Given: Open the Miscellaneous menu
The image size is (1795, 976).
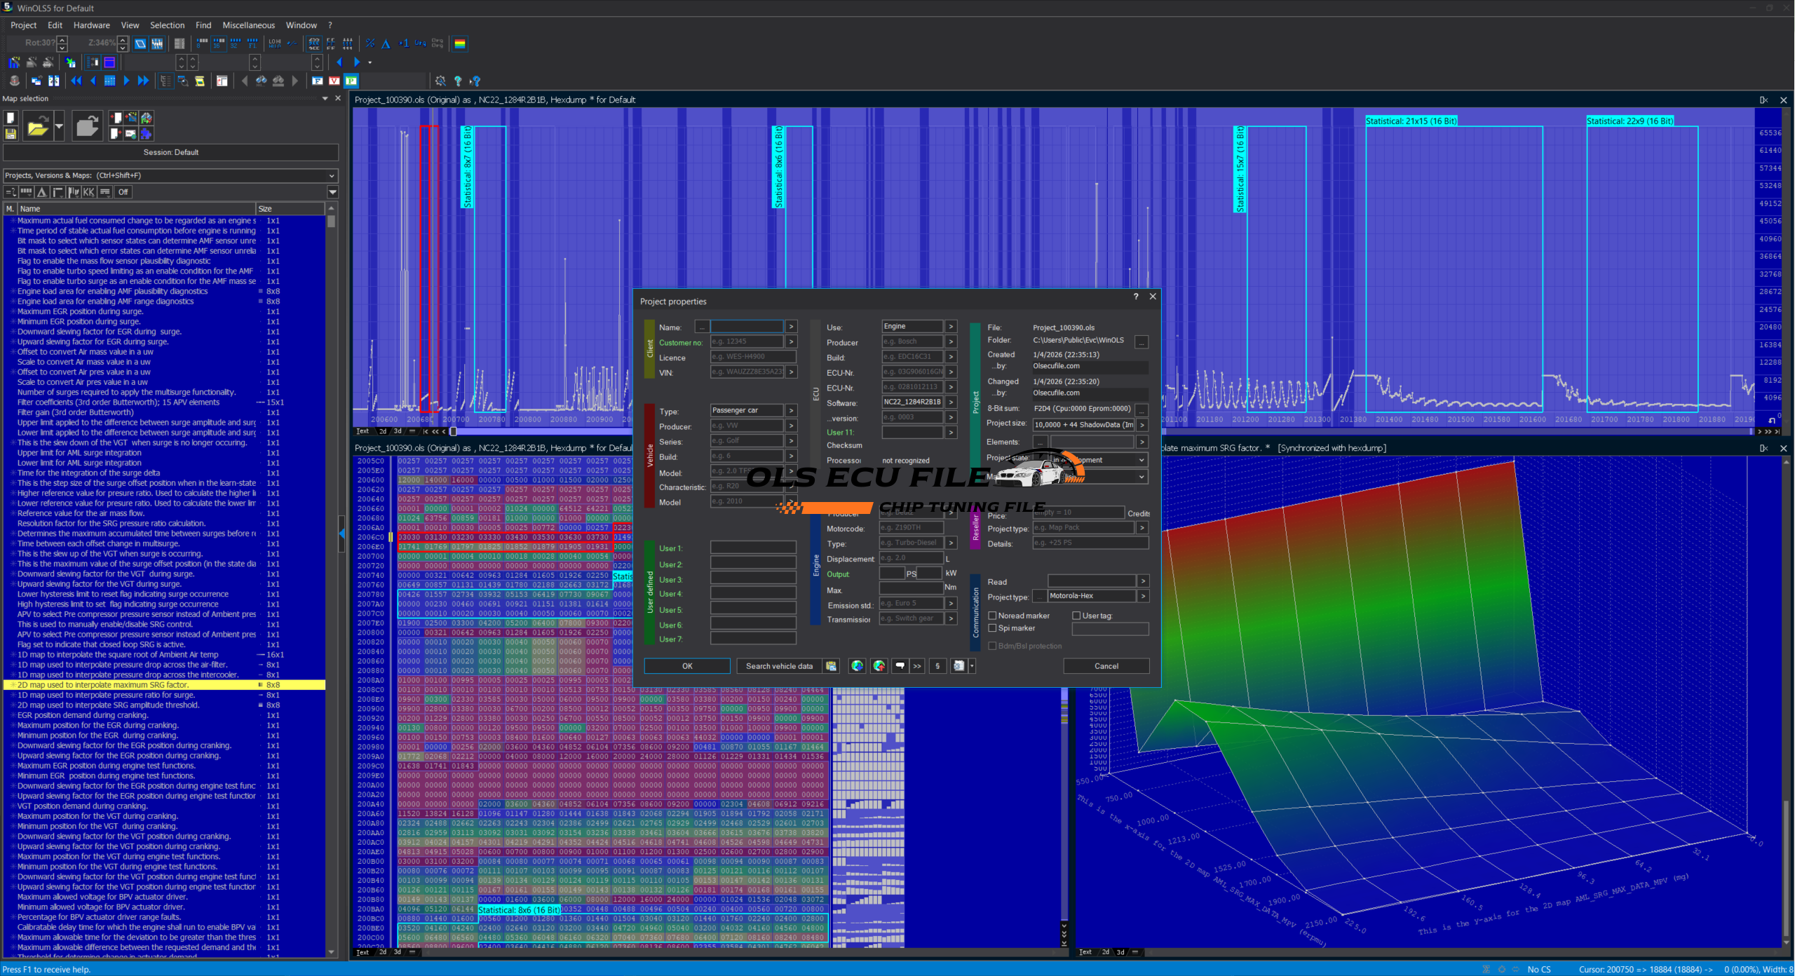Looking at the screenshot, I should [248, 25].
